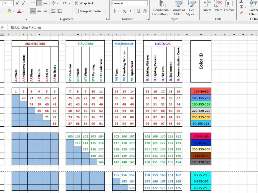Expand accounting format dropdown arrow
This screenshot has height=193, width=258.
coord(119,11)
